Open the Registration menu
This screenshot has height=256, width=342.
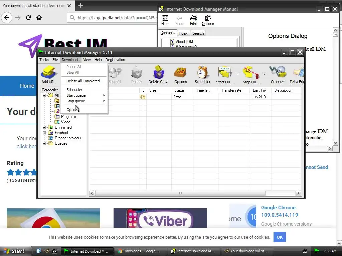(x=115, y=60)
